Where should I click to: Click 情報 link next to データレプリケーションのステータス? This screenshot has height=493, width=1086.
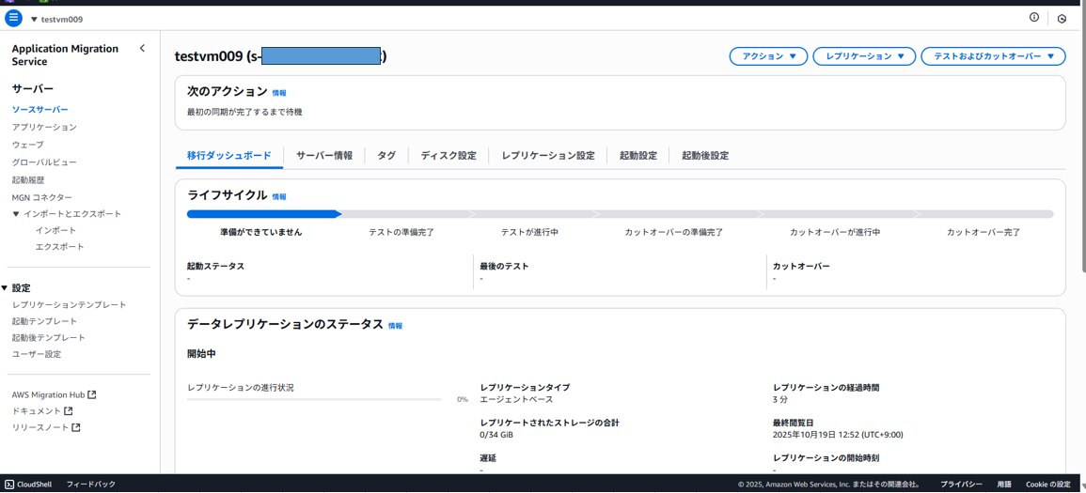point(396,326)
